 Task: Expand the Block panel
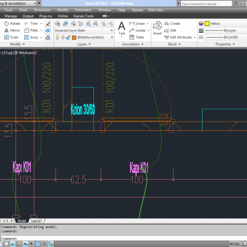click(x=174, y=44)
